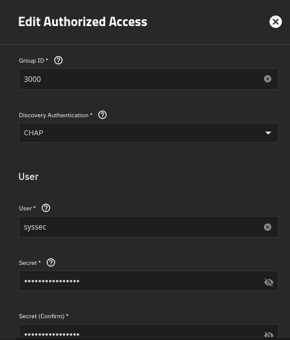Toggle visibility of Secret (Confirm) field
The image size is (290, 340).
(x=269, y=334)
